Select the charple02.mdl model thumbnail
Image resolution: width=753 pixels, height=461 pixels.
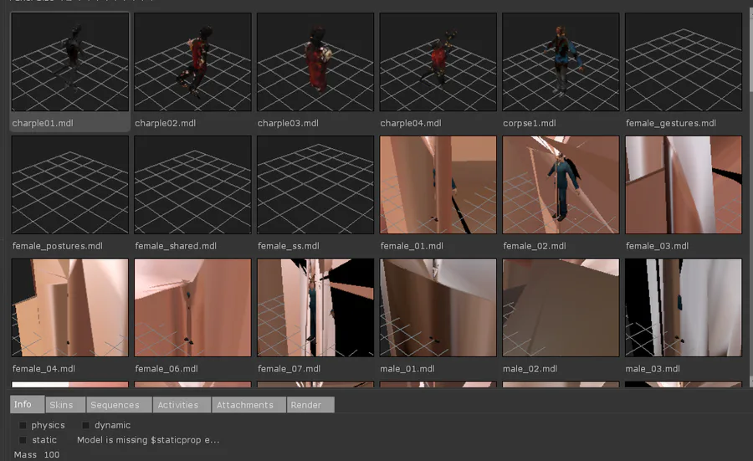pyautogui.click(x=192, y=62)
